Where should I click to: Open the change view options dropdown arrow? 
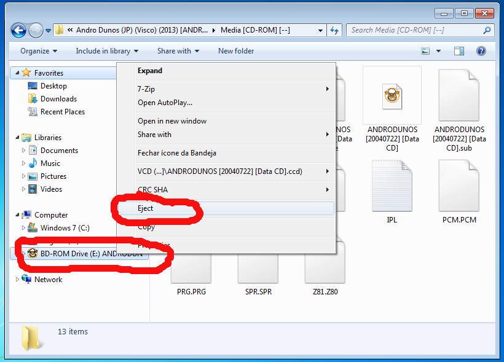pos(438,51)
